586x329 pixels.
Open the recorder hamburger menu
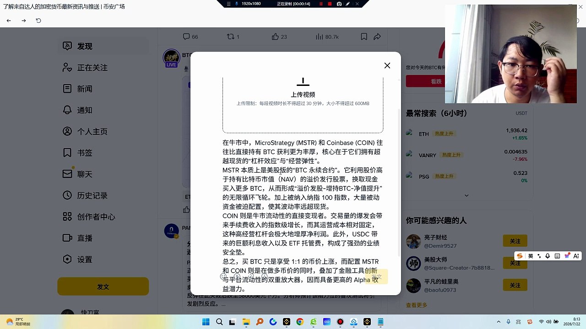228,4
